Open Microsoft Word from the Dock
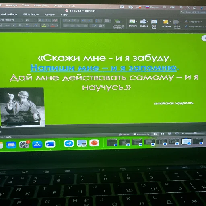 point(50,144)
